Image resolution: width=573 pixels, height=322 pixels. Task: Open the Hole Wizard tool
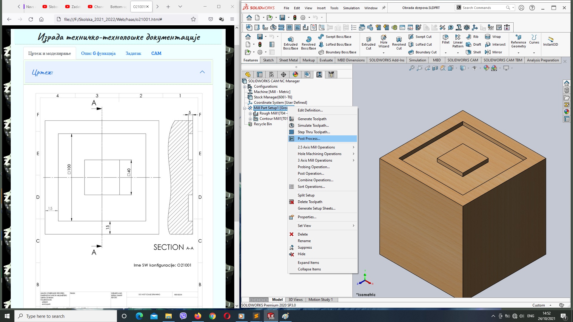pyautogui.click(x=383, y=41)
